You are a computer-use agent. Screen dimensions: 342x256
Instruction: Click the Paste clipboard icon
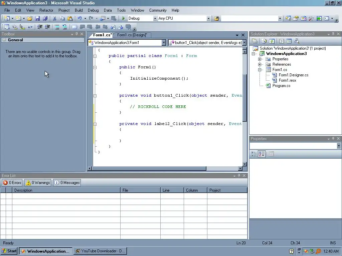[x=70, y=19]
